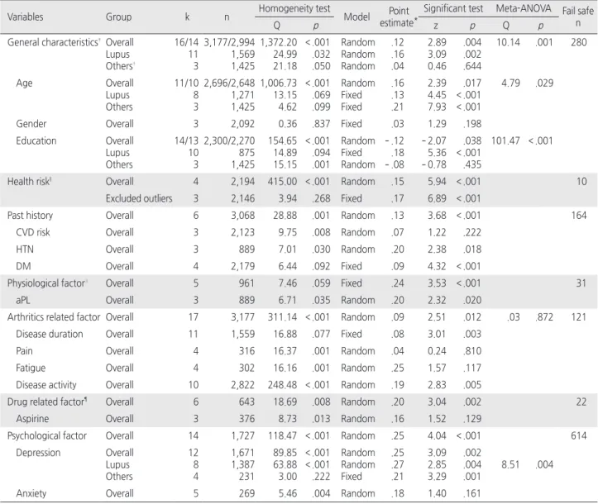Select the 'Depression' variable label
The width and height of the screenshot is (598, 504).
coord(38,453)
